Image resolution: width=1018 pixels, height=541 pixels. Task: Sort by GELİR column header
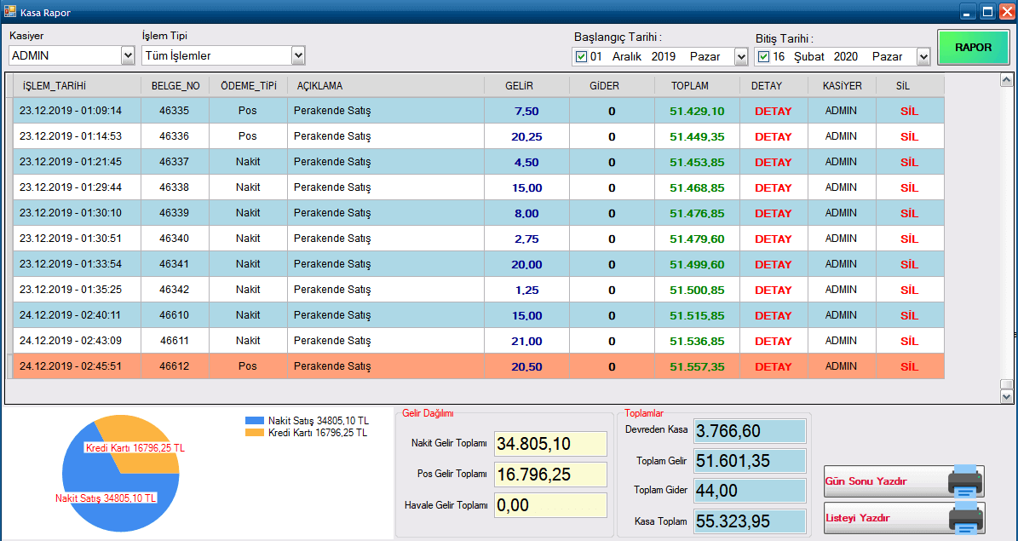pos(527,86)
